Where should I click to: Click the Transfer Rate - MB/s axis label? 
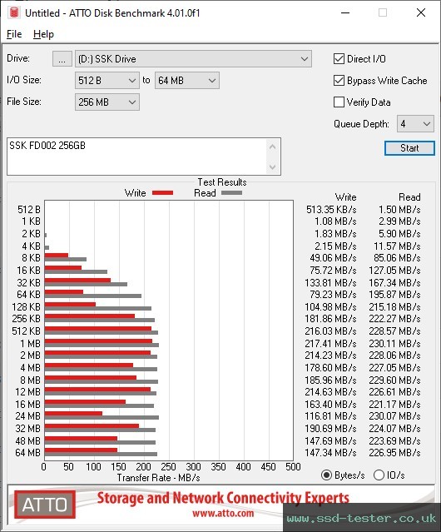pyautogui.click(x=159, y=478)
